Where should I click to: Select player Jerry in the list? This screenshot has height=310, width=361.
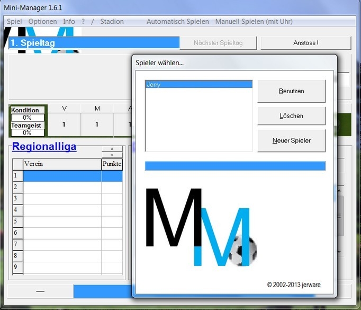click(198, 84)
